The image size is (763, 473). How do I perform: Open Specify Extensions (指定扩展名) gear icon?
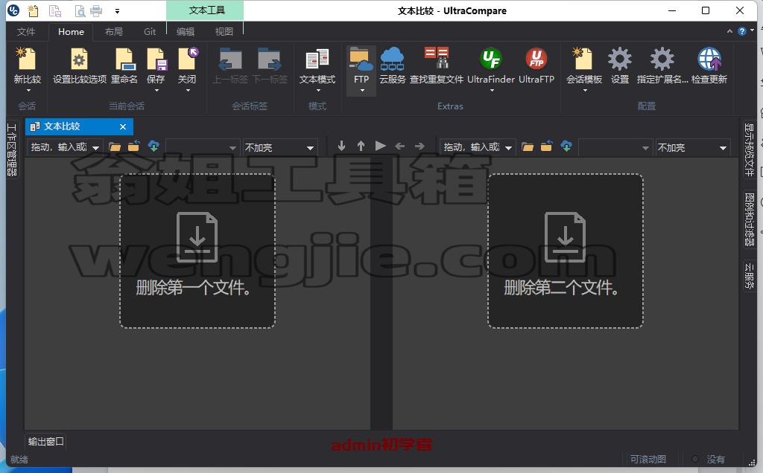(x=662, y=59)
